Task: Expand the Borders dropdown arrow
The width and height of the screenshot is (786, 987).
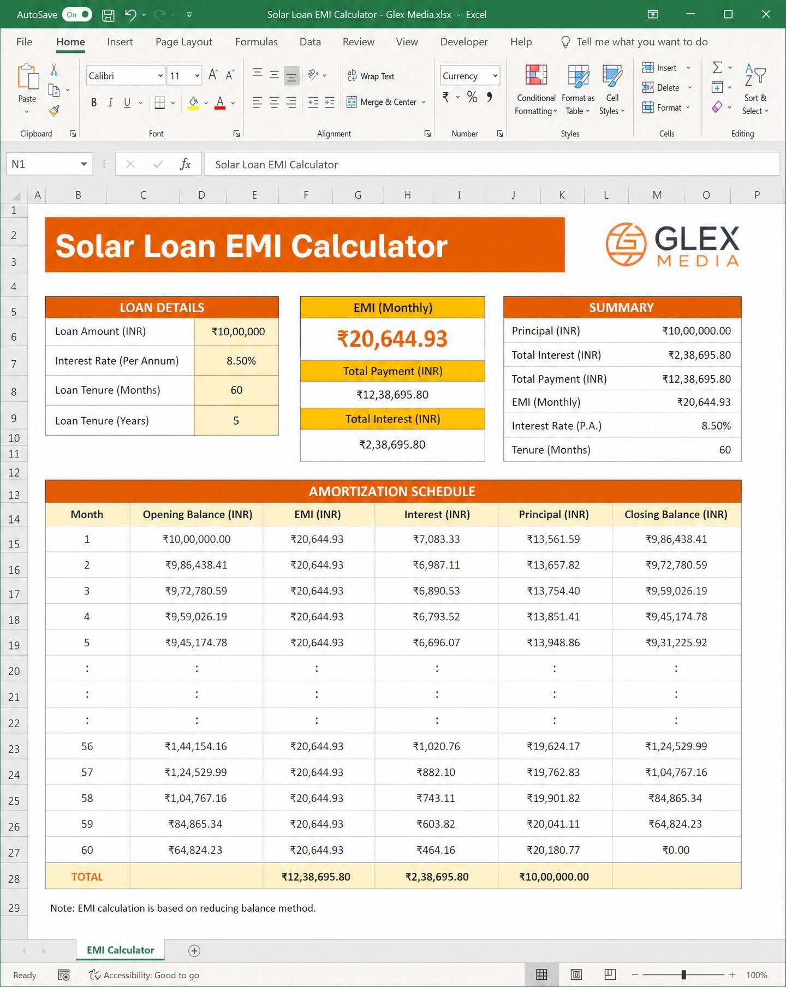Action: (173, 103)
